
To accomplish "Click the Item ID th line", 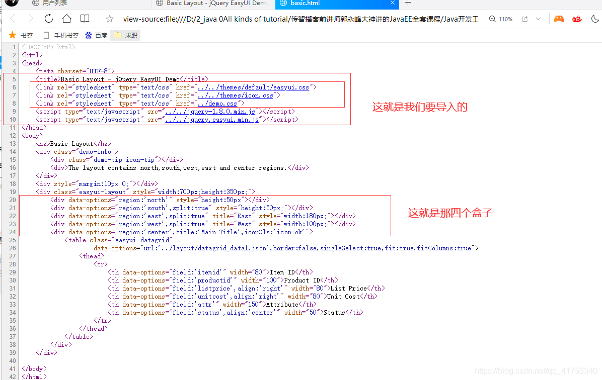I will (210, 272).
